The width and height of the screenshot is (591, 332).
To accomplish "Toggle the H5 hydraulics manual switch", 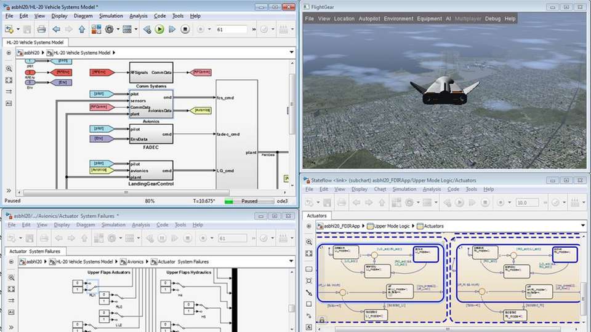I will click(203, 308).
